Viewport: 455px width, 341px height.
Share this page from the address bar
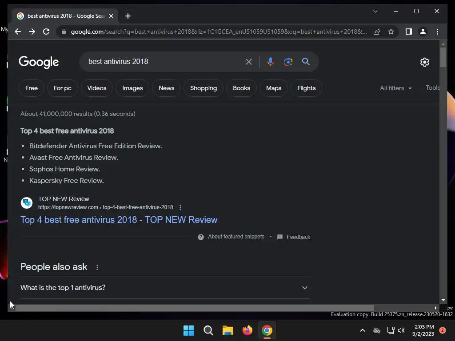coord(377,32)
